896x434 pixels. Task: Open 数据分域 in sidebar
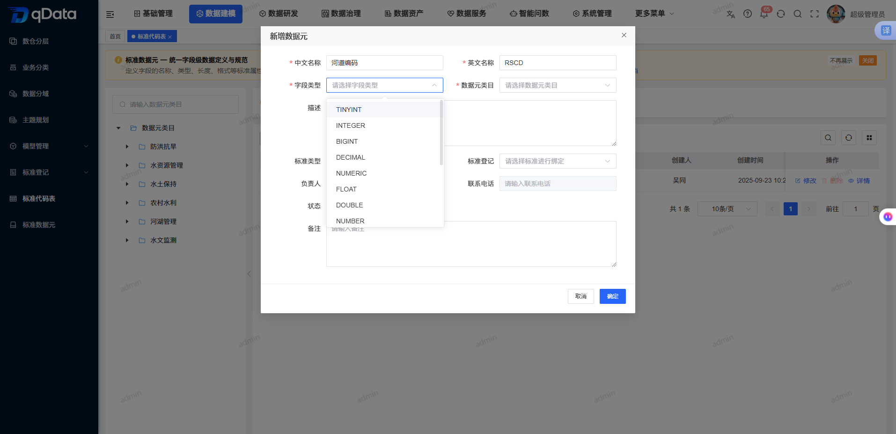[x=36, y=94]
